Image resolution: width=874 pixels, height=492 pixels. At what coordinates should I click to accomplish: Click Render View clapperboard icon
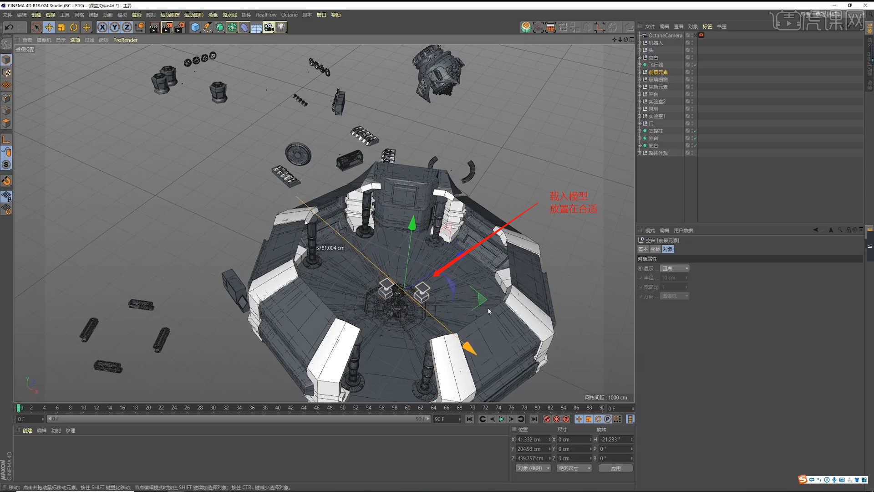(x=154, y=27)
